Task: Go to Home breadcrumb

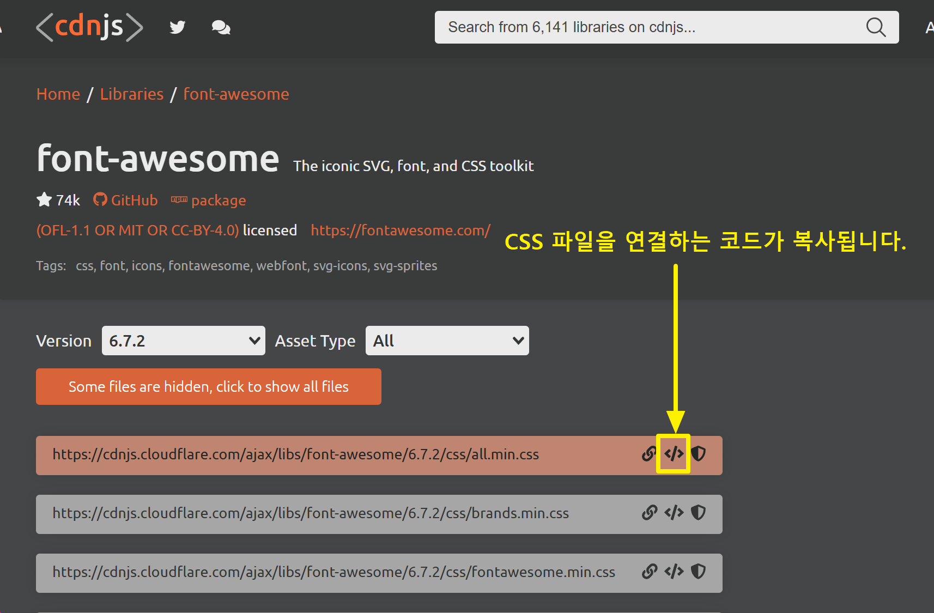Action: point(58,94)
